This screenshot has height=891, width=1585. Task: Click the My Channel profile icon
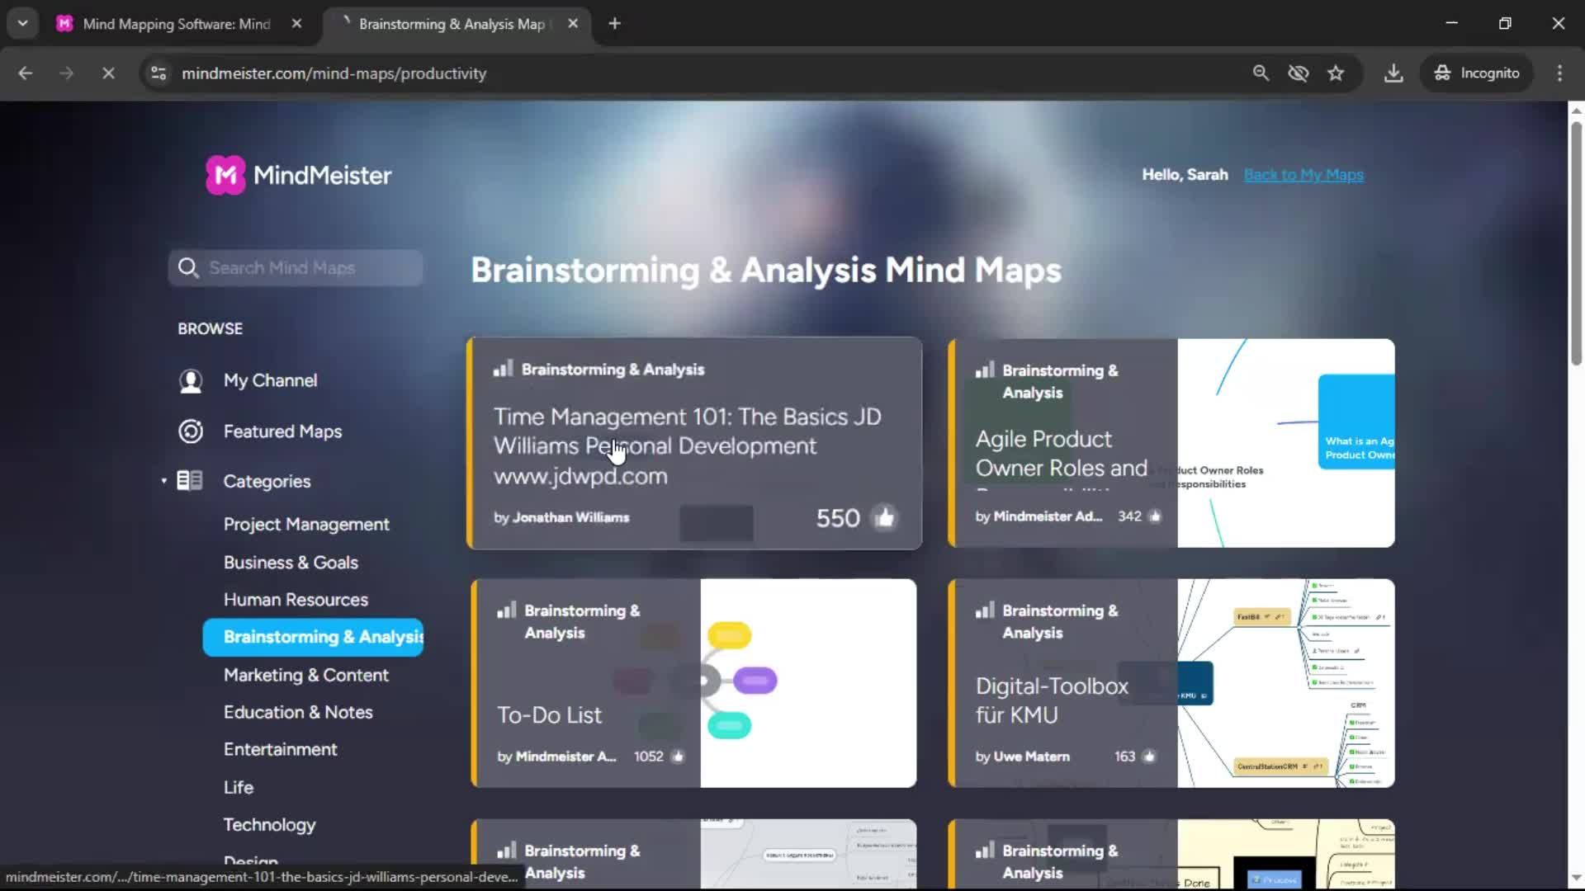pos(191,380)
